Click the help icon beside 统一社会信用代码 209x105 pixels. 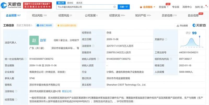point(25,59)
